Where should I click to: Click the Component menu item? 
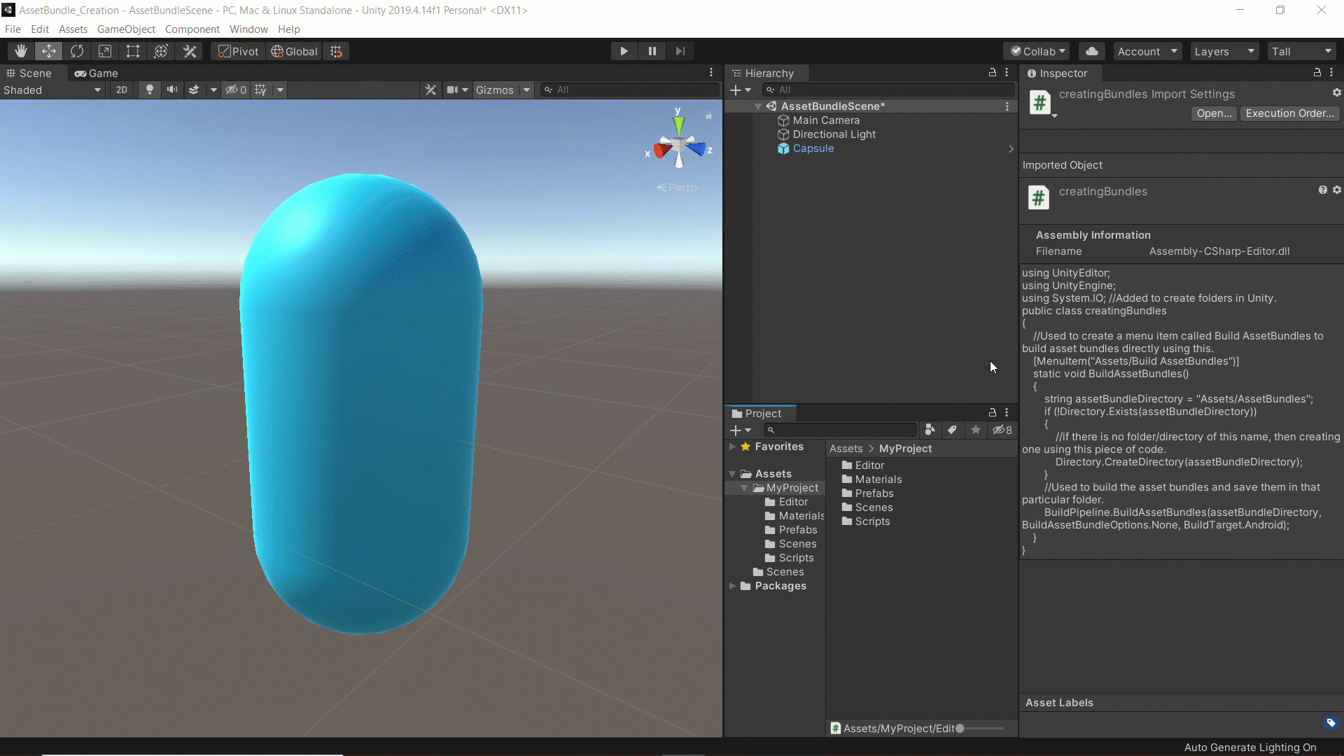tap(192, 29)
